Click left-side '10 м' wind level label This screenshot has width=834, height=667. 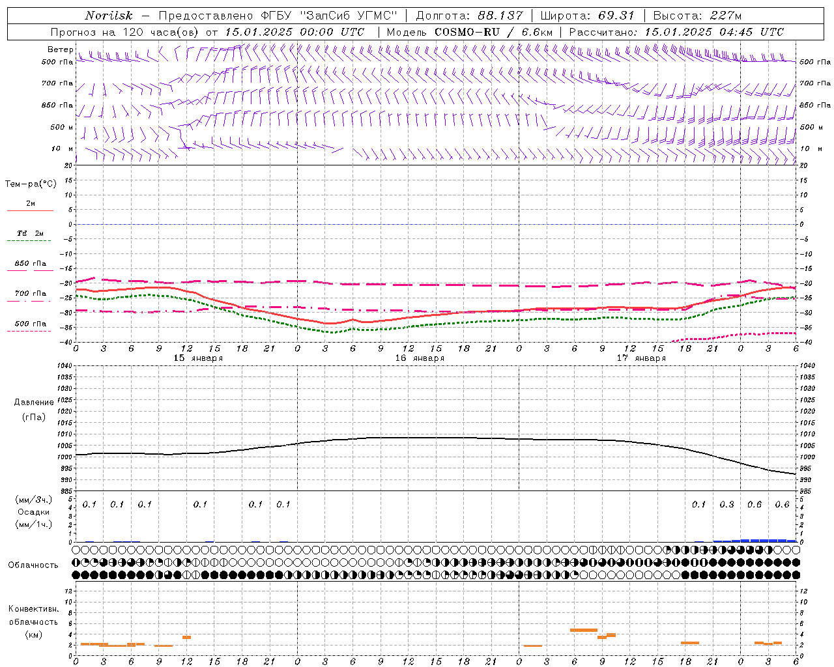point(63,149)
